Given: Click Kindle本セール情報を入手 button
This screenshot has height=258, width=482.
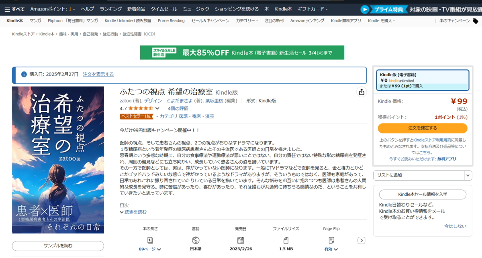Looking at the screenshot, I should point(423,194).
